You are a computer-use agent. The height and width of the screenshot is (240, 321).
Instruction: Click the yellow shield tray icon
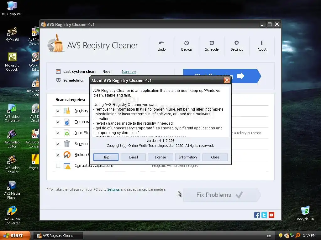(281, 235)
